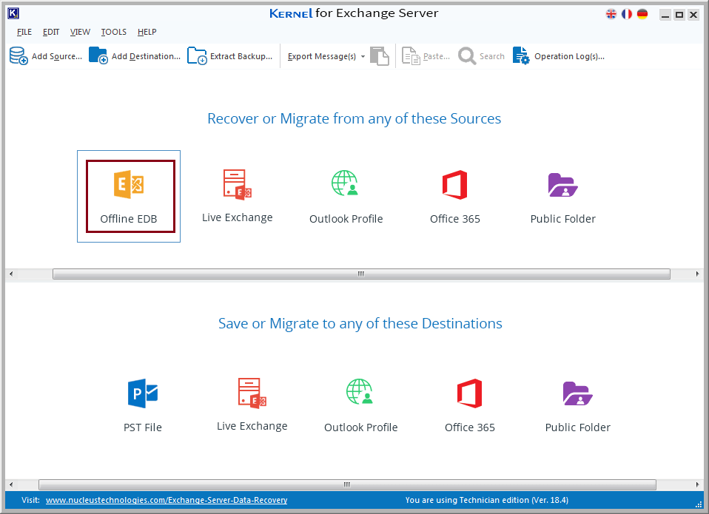Click the Add Destination folder icon

click(x=98, y=56)
